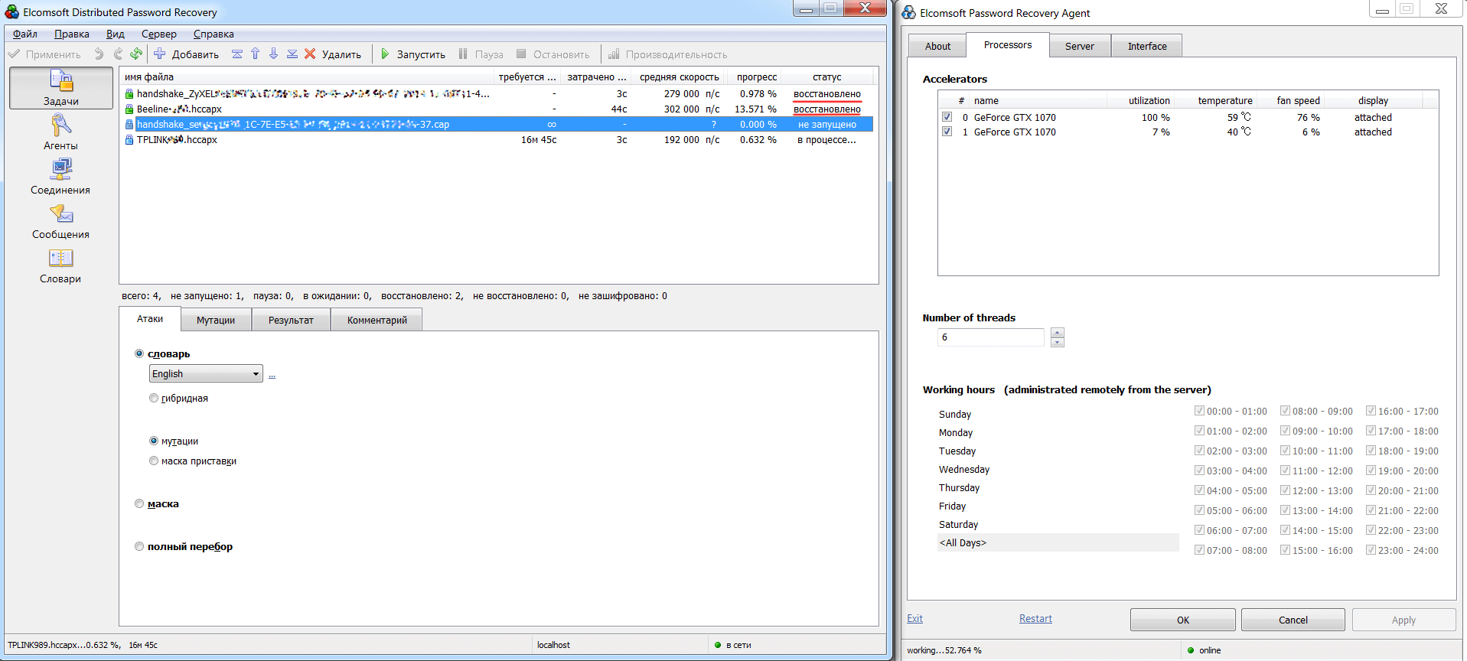Open the Словари dictionaries panel

click(x=60, y=265)
